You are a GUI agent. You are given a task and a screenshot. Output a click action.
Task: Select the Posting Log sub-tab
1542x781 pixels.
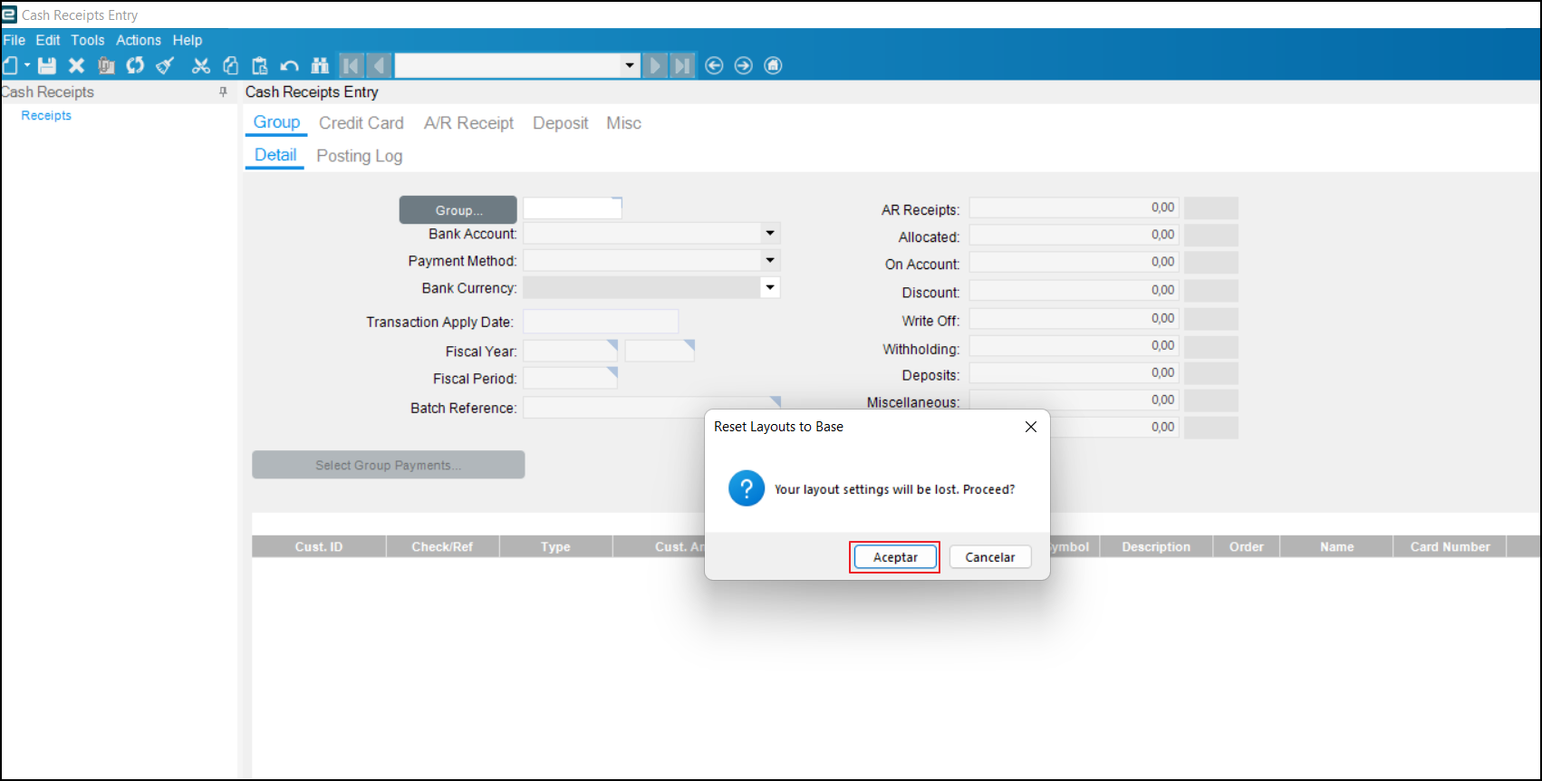(360, 156)
